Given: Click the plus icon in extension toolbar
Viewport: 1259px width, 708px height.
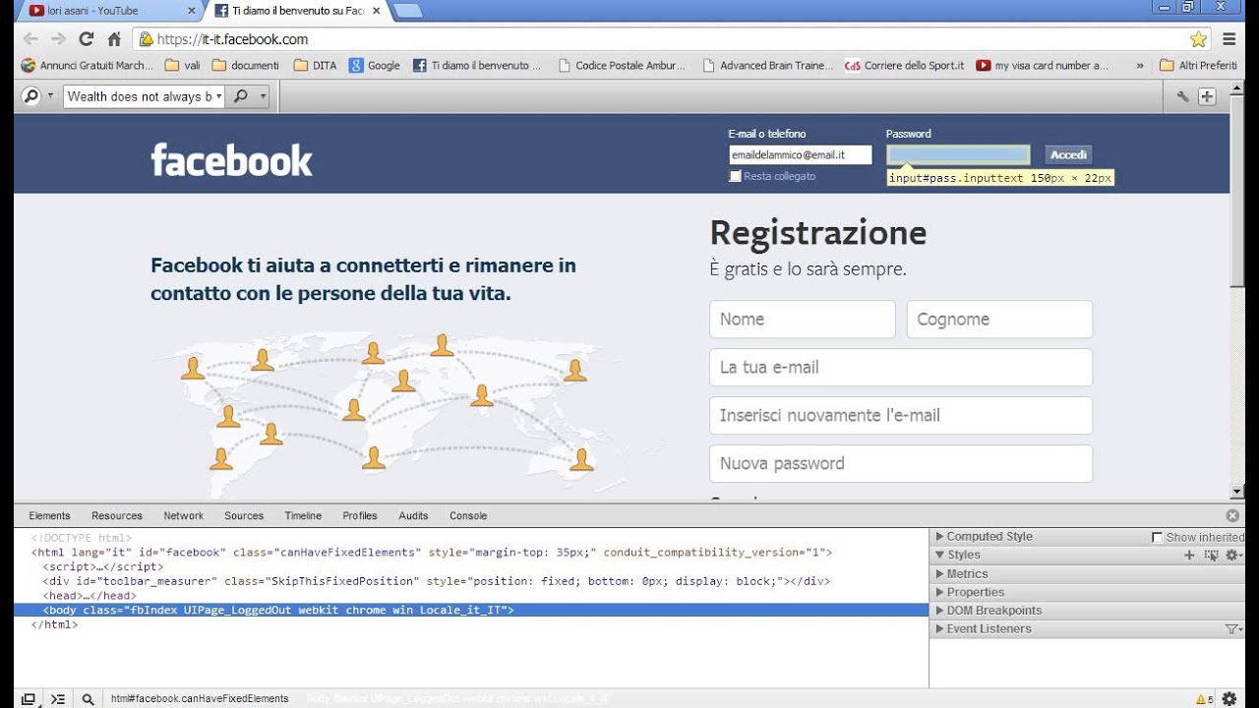Looking at the screenshot, I should pyautogui.click(x=1207, y=96).
